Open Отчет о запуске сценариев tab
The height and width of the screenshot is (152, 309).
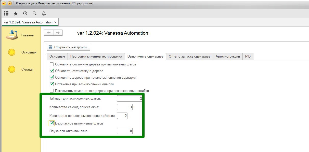(x=189, y=57)
